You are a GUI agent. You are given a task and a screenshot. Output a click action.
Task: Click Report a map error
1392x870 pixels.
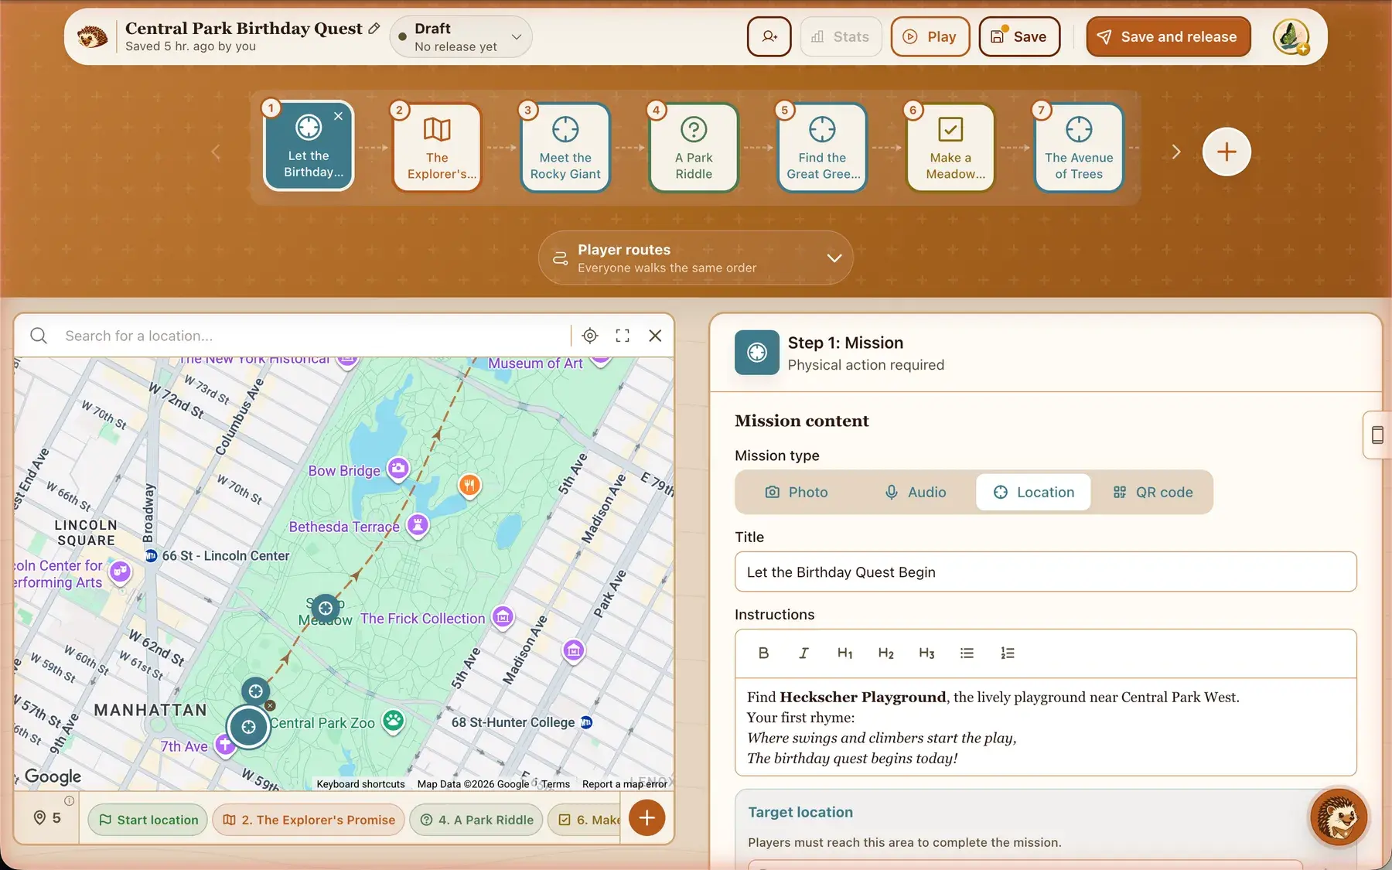(x=624, y=784)
